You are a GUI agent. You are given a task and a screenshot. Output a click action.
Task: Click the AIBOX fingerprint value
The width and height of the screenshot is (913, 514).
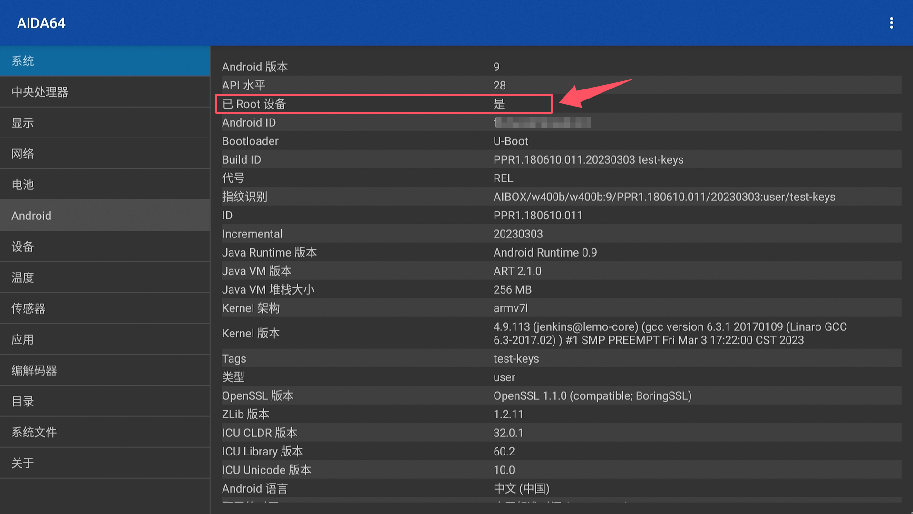pyautogui.click(x=664, y=197)
